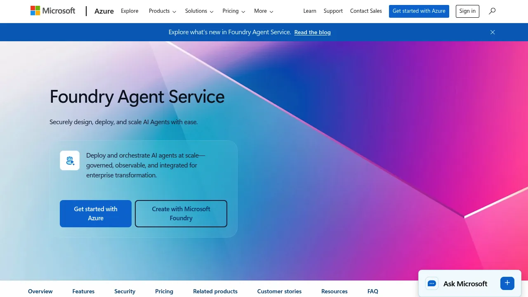
Task: Open the search magnifier icon
Action: click(492, 11)
